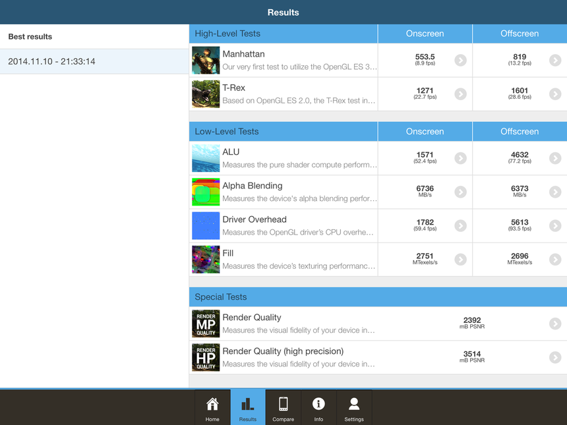Image resolution: width=567 pixels, height=425 pixels.
Task: Click the Manhattan test thumbnail icon
Action: click(206, 60)
